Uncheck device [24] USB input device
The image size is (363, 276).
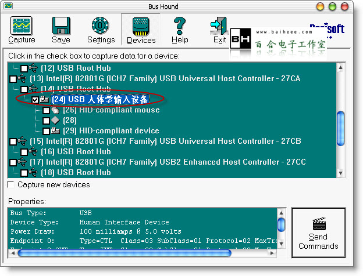[35, 100]
